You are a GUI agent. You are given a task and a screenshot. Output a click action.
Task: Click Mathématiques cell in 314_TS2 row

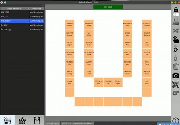coord(36,17)
